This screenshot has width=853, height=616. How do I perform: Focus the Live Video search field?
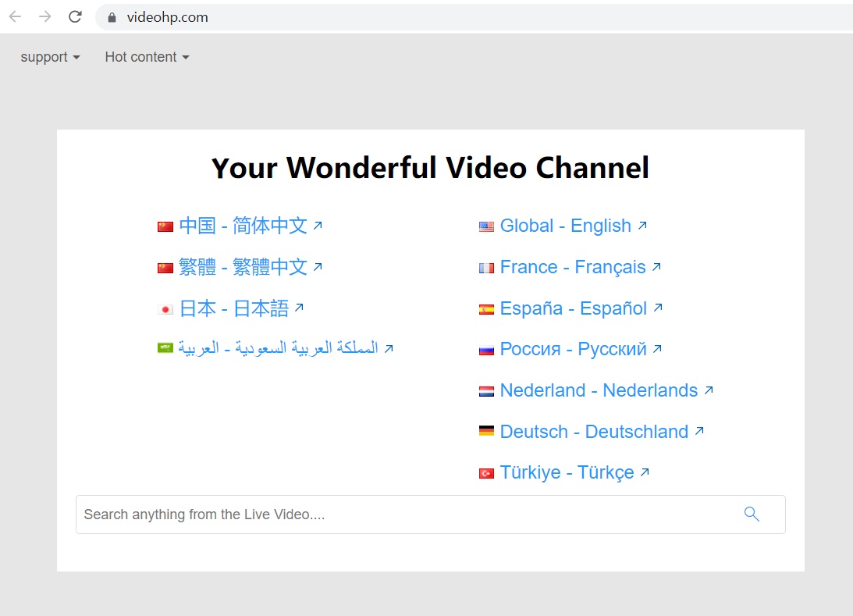tap(390, 515)
